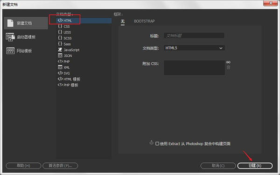Click the attached CSS list box

pyautogui.click(x=194, y=67)
